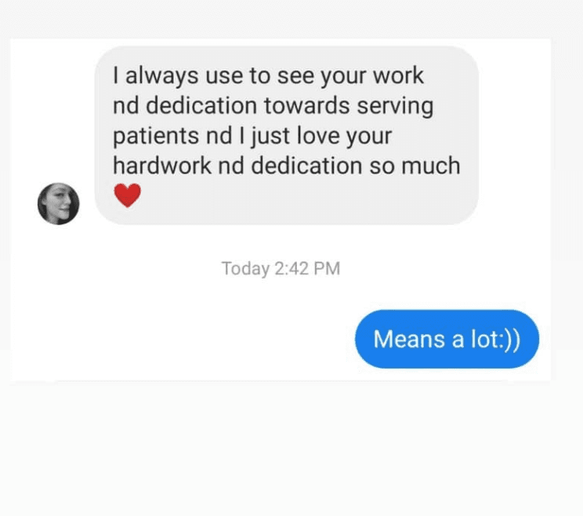Screen dimensions: 583x516
Task: Click the word 'always' in the message
Action: pos(161,76)
